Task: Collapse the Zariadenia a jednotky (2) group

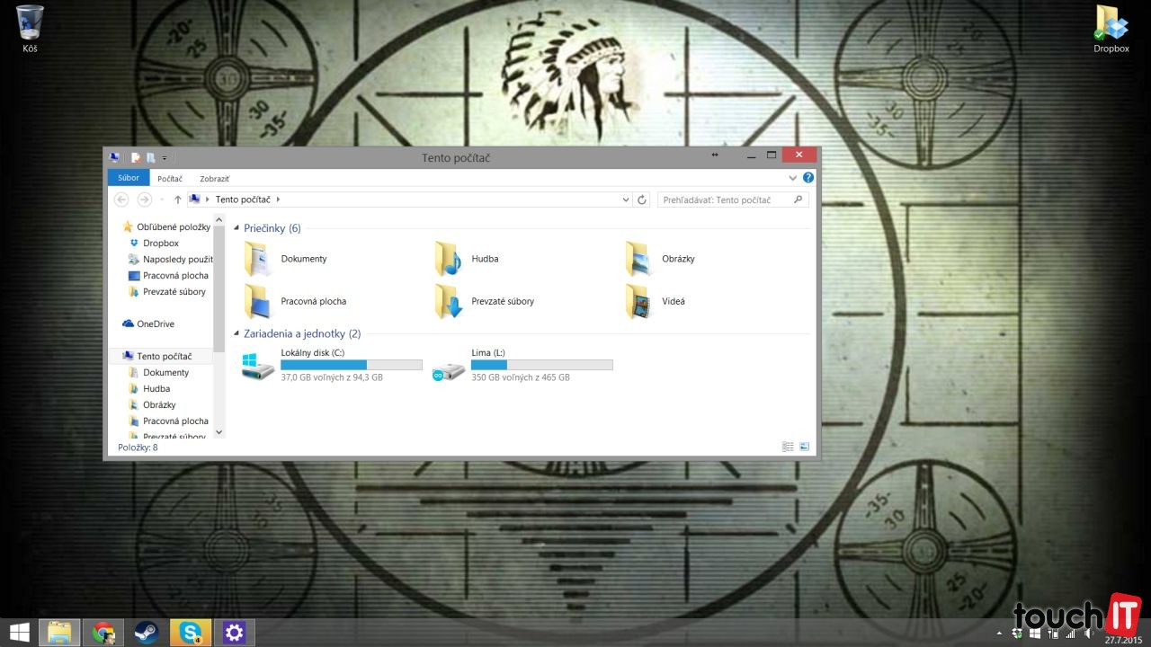Action: 236,334
